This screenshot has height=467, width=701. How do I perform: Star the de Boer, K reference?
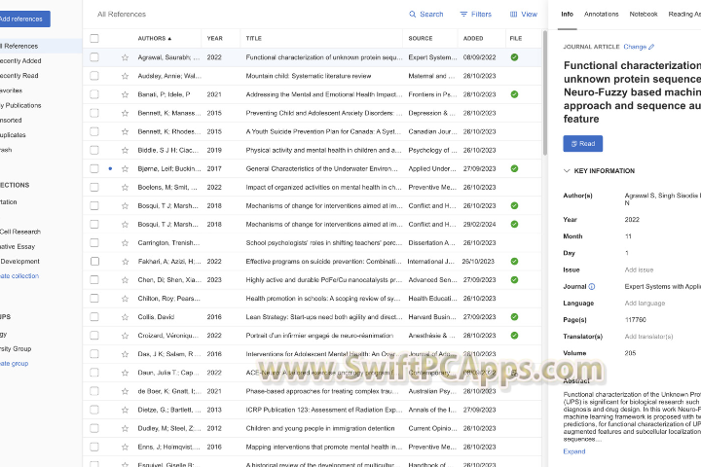pos(126,391)
